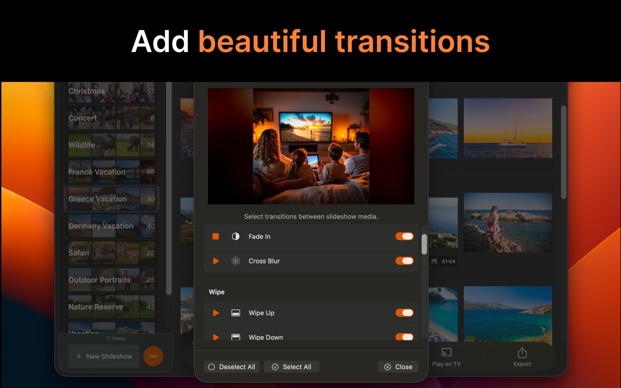621x388 pixels.
Task: Click the Wipe Down rectangle icon
Action: pyautogui.click(x=236, y=337)
